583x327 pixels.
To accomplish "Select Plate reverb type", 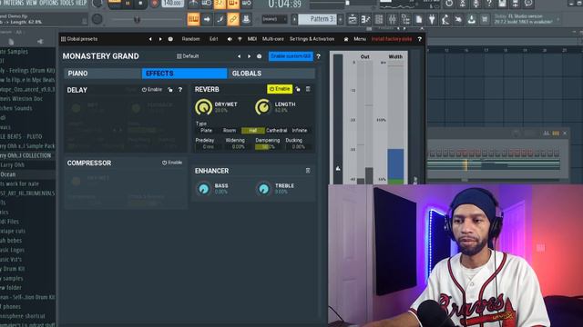I will pos(207,131).
